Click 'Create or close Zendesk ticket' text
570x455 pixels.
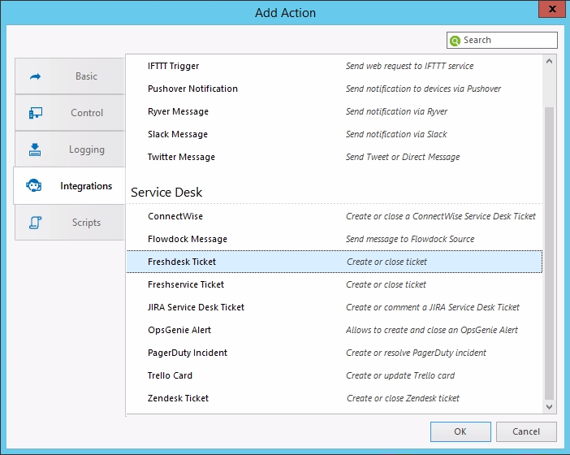pos(403,398)
